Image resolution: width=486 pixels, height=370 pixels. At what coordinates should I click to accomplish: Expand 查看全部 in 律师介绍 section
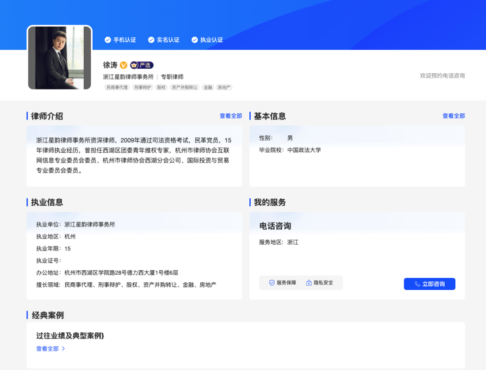(230, 116)
